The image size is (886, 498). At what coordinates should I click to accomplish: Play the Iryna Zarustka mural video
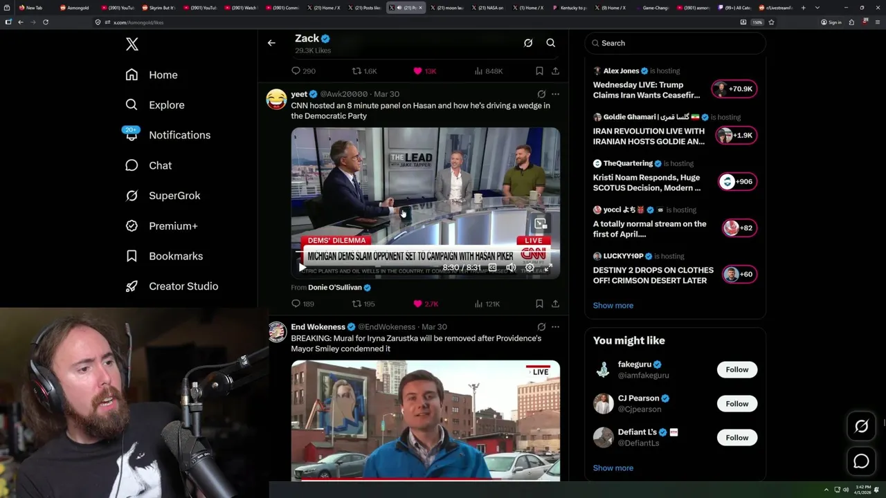(x=426, y=420)
